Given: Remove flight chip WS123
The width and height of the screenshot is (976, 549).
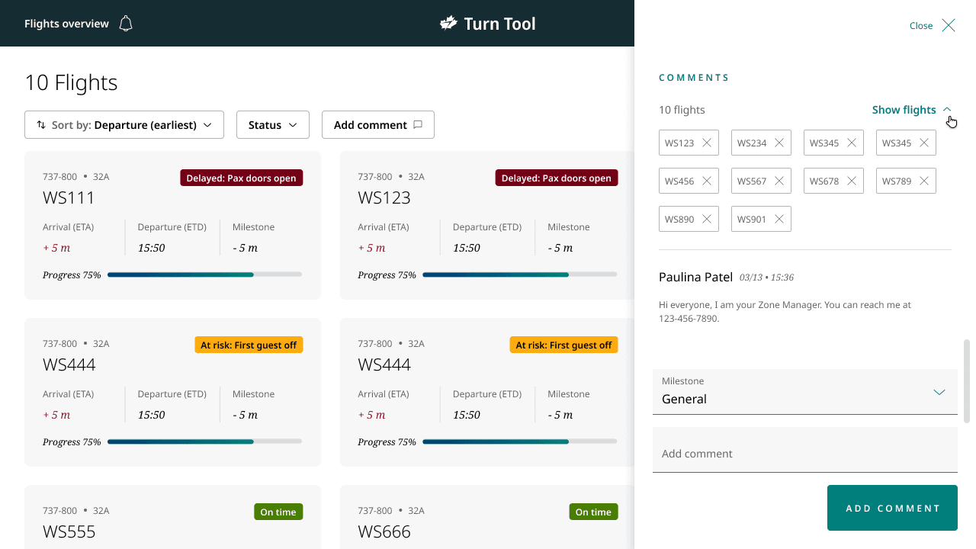Looking at the screenshot, I should (x=707, y=143).
